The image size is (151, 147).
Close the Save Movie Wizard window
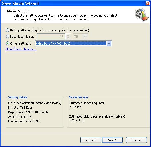coord(148,3)
